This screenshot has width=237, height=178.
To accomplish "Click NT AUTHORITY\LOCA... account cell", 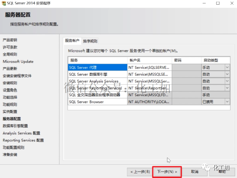I will point(149,102).
